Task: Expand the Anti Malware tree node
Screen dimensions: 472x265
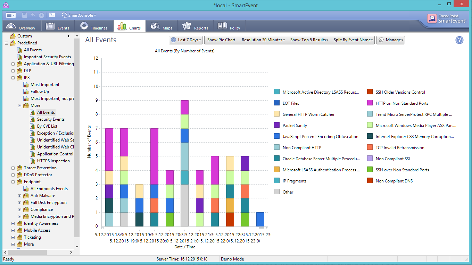Action: pyautogui.click(x=20, y=196)
